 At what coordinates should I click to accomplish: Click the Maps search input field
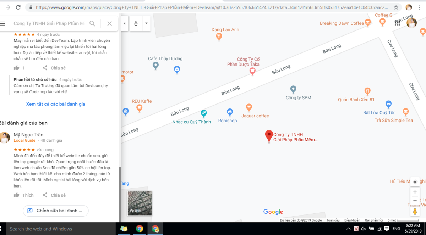pyautogui.click(x=49, y=23)
